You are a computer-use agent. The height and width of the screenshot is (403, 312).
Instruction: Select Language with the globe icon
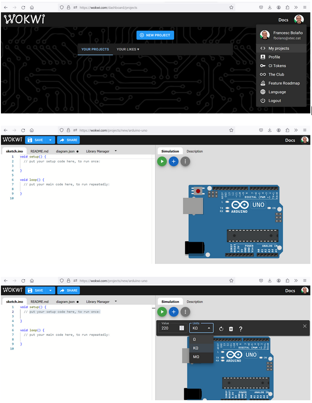[277, 92]
